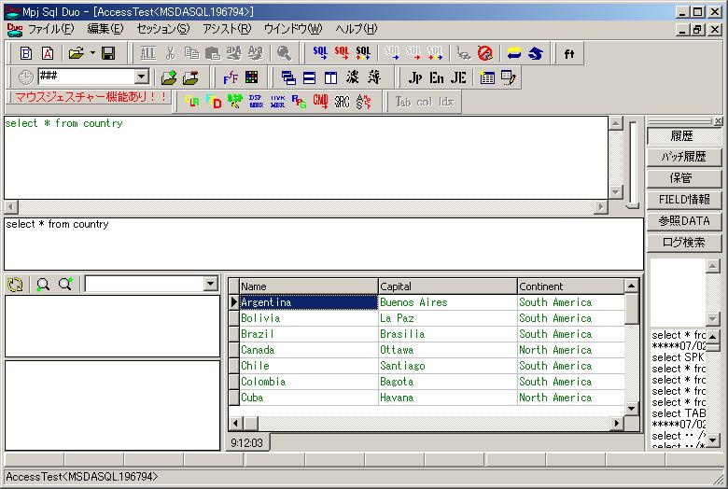
Task: Click the scissors cut icon
Action: click(171, 53)
